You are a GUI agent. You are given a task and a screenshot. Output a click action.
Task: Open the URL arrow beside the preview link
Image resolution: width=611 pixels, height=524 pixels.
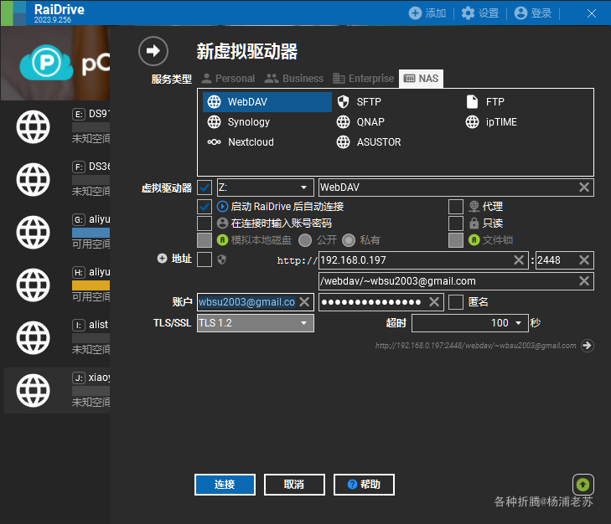588,346
